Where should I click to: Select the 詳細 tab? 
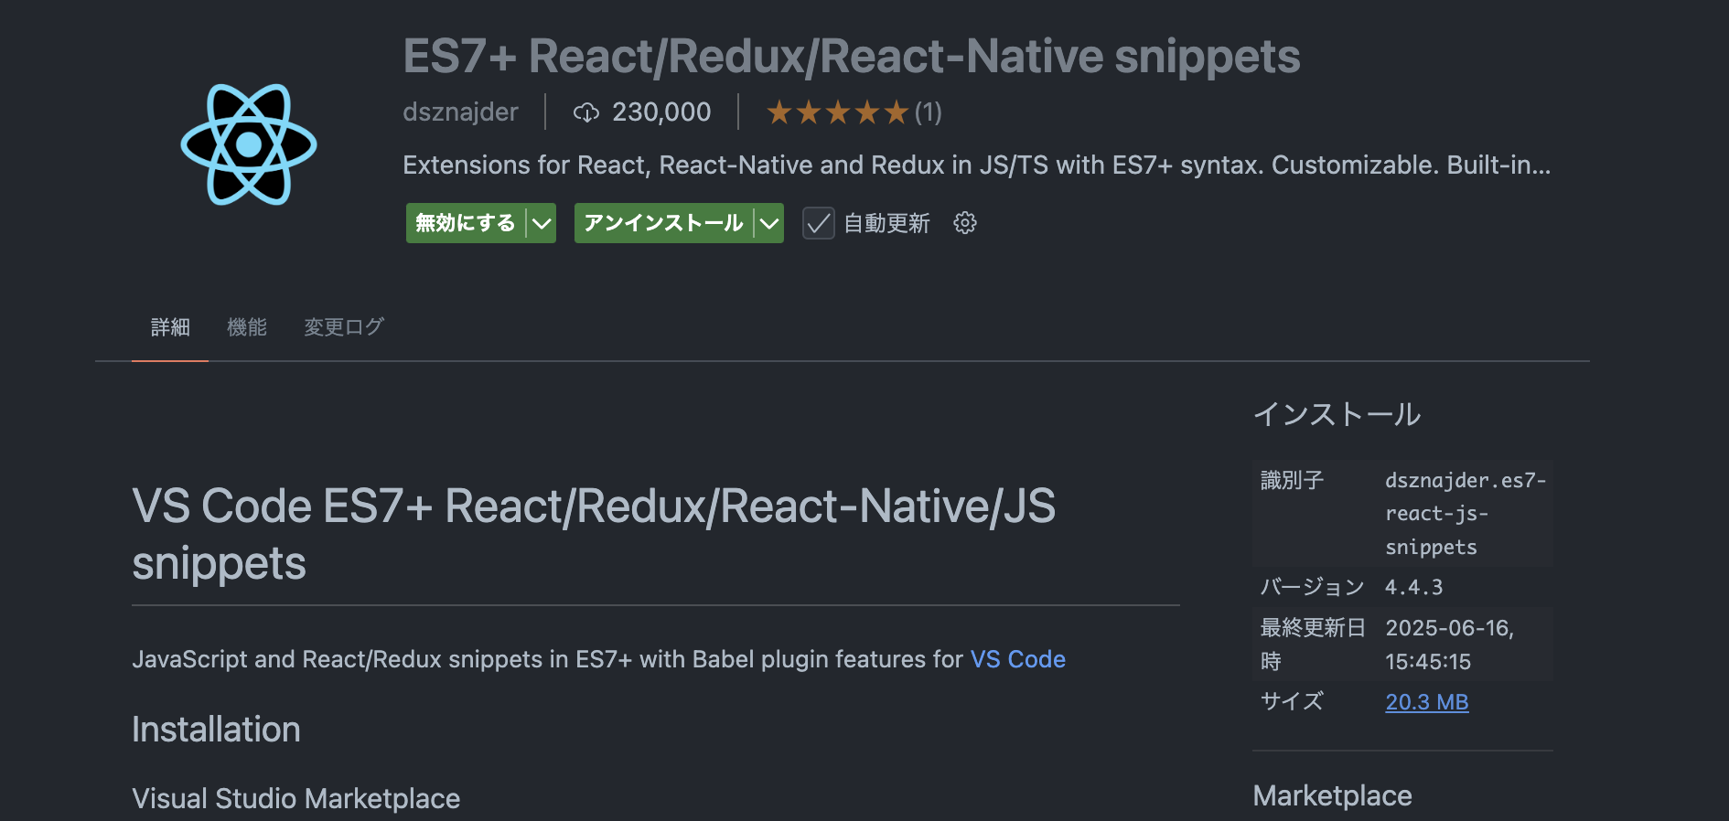click(x=170, y=327)
